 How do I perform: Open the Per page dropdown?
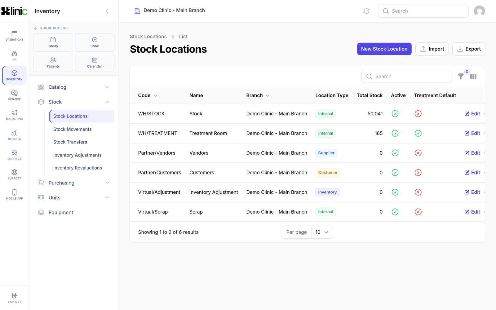click(x=322, y=232)
